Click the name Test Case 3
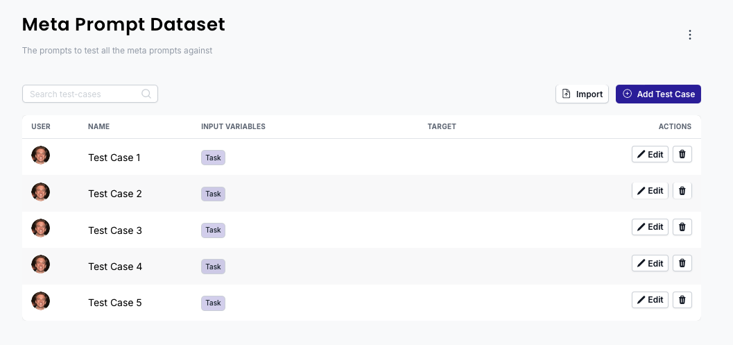 click(x=115, y=230)
